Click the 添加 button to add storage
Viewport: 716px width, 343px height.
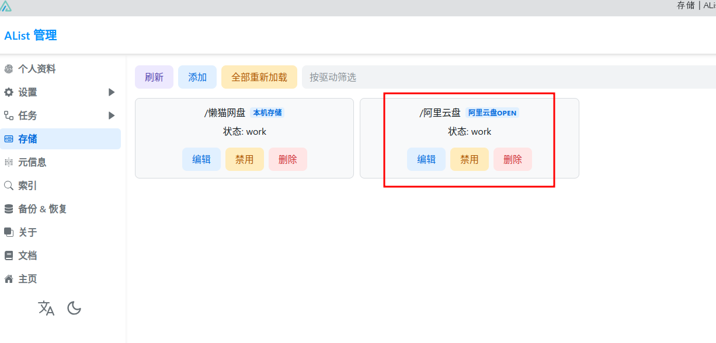click(x=197, y=77)
